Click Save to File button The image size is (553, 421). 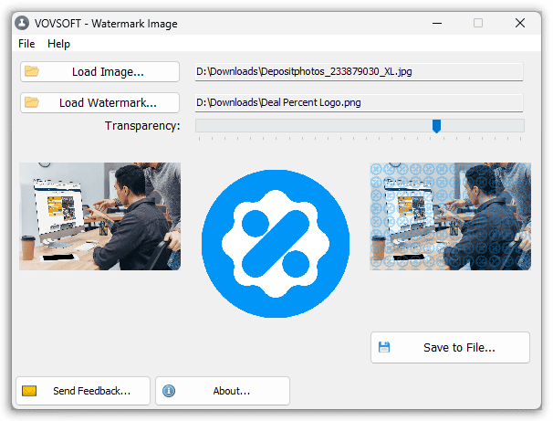[x=450, y=347]
